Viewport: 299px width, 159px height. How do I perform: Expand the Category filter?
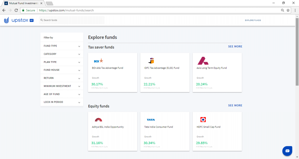pos(62,54)
